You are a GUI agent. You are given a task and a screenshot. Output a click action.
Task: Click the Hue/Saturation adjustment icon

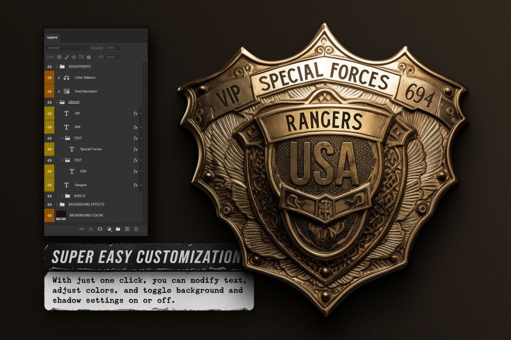click(67, 91)
